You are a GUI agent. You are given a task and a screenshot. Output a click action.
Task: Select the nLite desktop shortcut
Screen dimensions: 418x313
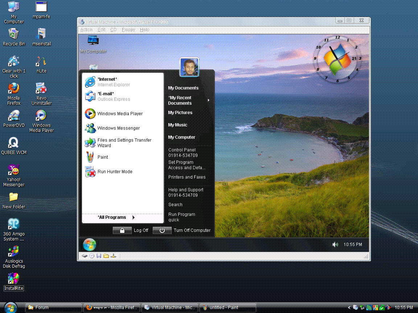tap(41, 65)
